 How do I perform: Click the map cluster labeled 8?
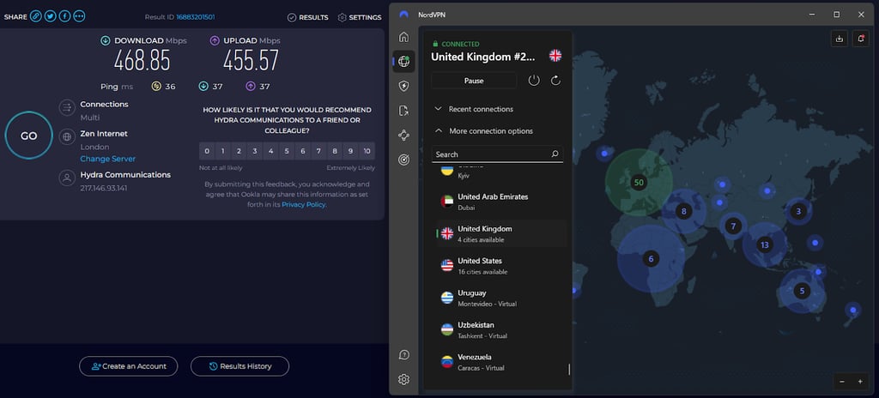coord(683,211)
